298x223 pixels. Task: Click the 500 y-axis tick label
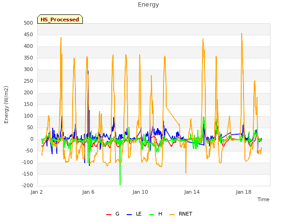point(28,23)
